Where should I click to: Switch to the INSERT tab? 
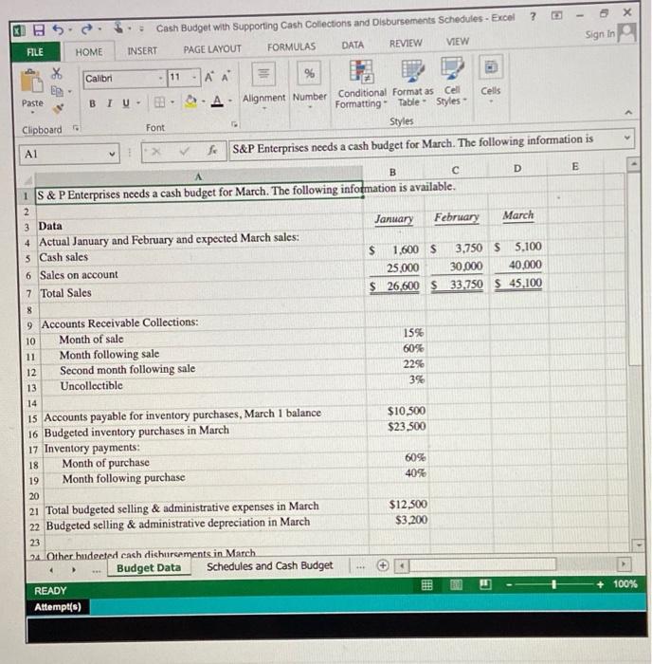point(142,51)
